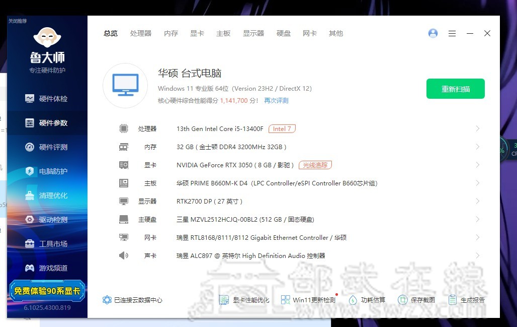Screen dimensions: 517x327
Task: Click the 再次评测 link
Action: [276, 101]
